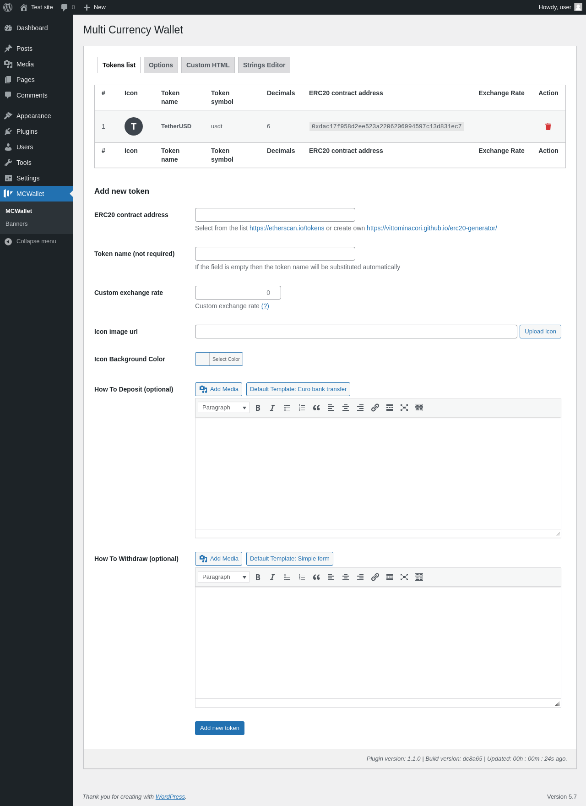Align text left in Withdraw editor
586x806 pixels.
point(331,577)
